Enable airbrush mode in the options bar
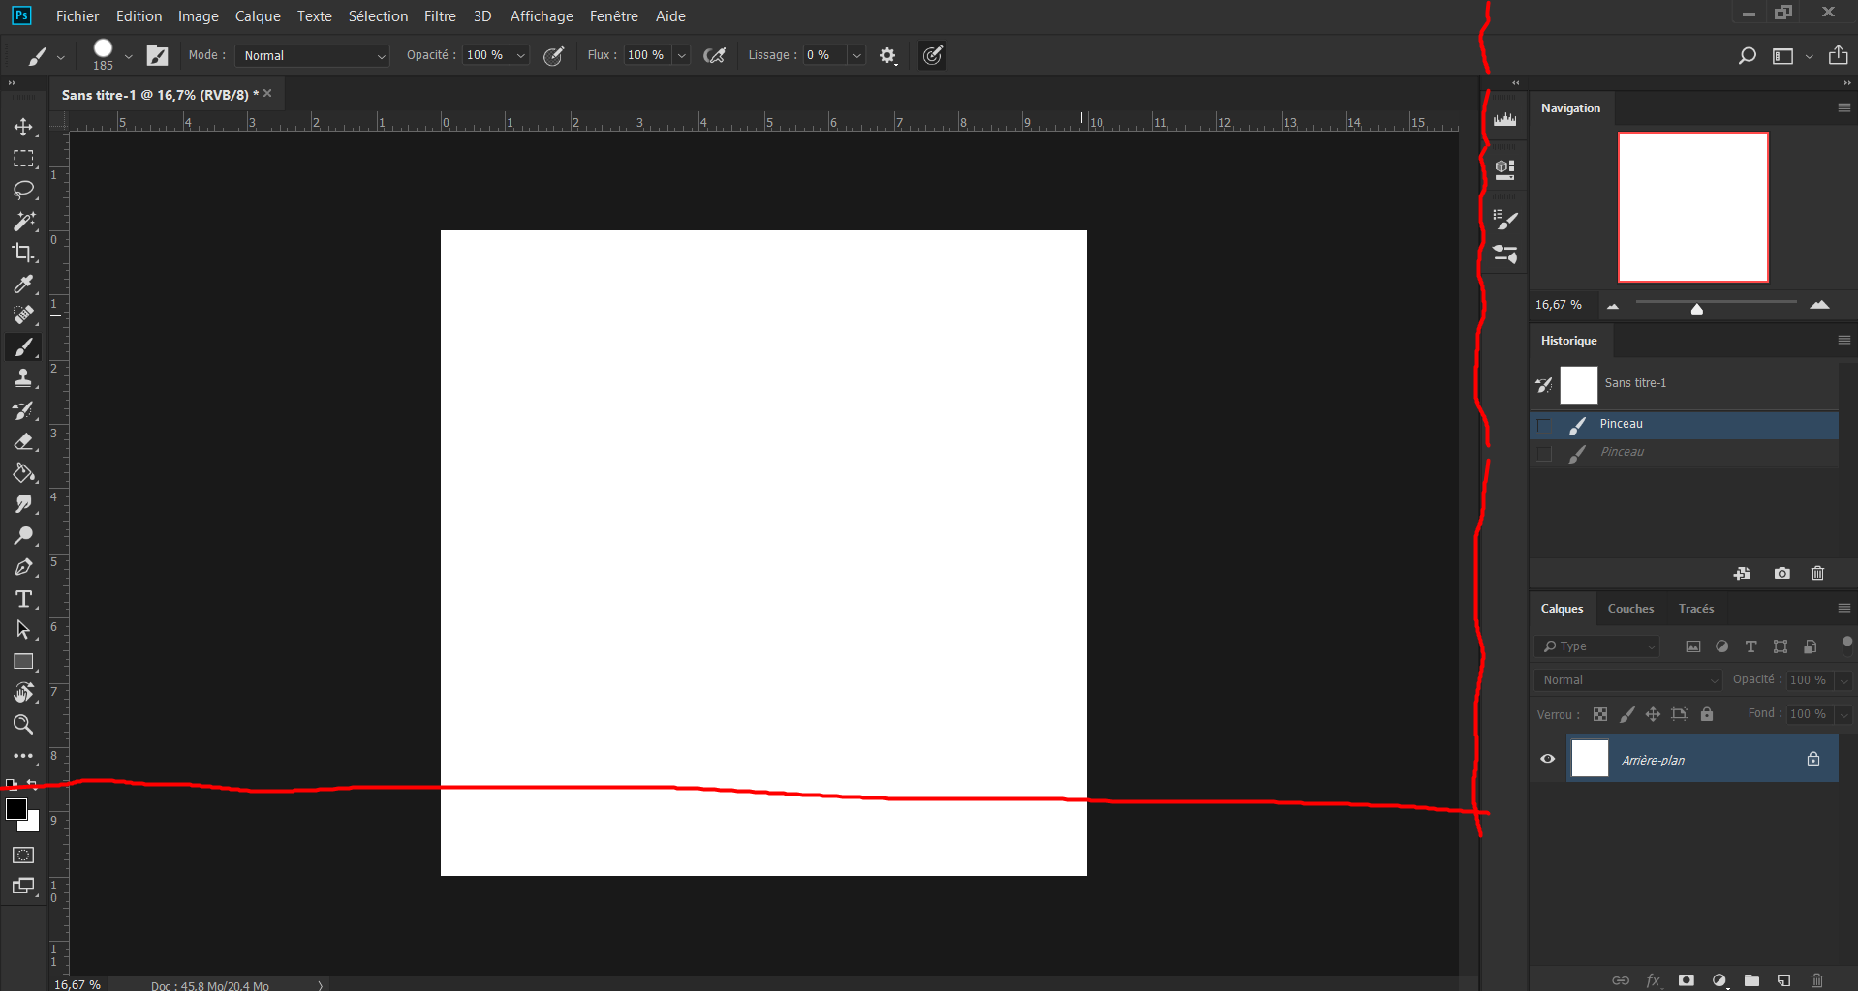The width and height of the screenshot is (1858, 991). [715, 55]
